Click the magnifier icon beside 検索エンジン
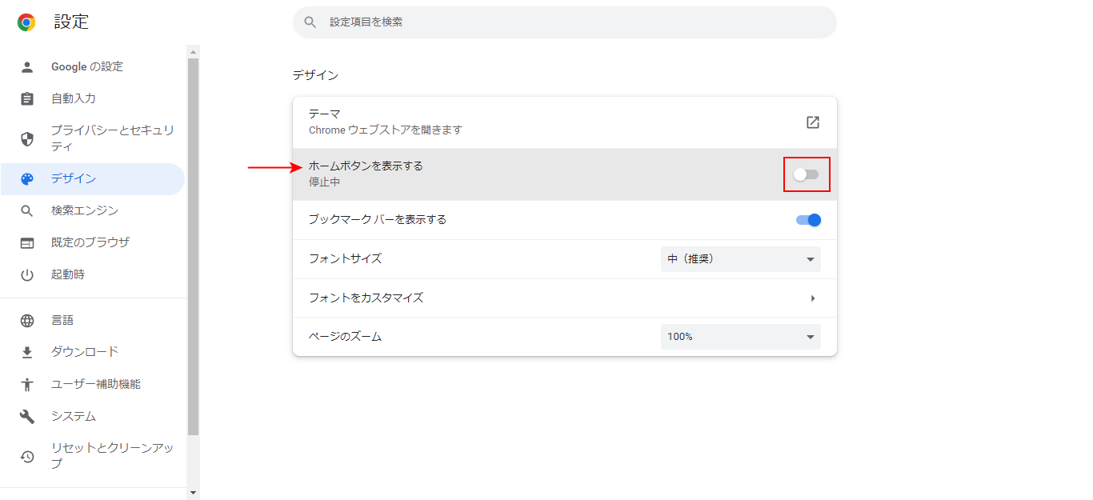Viewport: 1093px width, 500px height. click(27, 211)
